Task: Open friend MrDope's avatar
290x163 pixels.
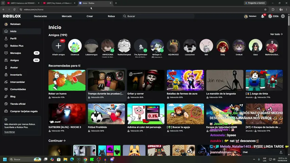Action: click(x=157, y=46)
